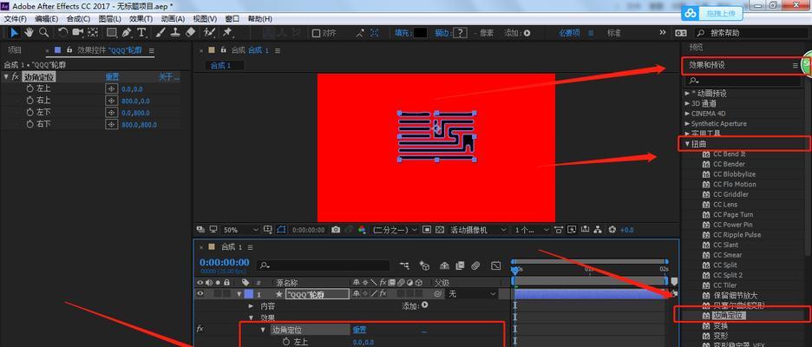Toggle the transparency grid in viewer
This screenshot has height=347, width=812.
[440, 230]
